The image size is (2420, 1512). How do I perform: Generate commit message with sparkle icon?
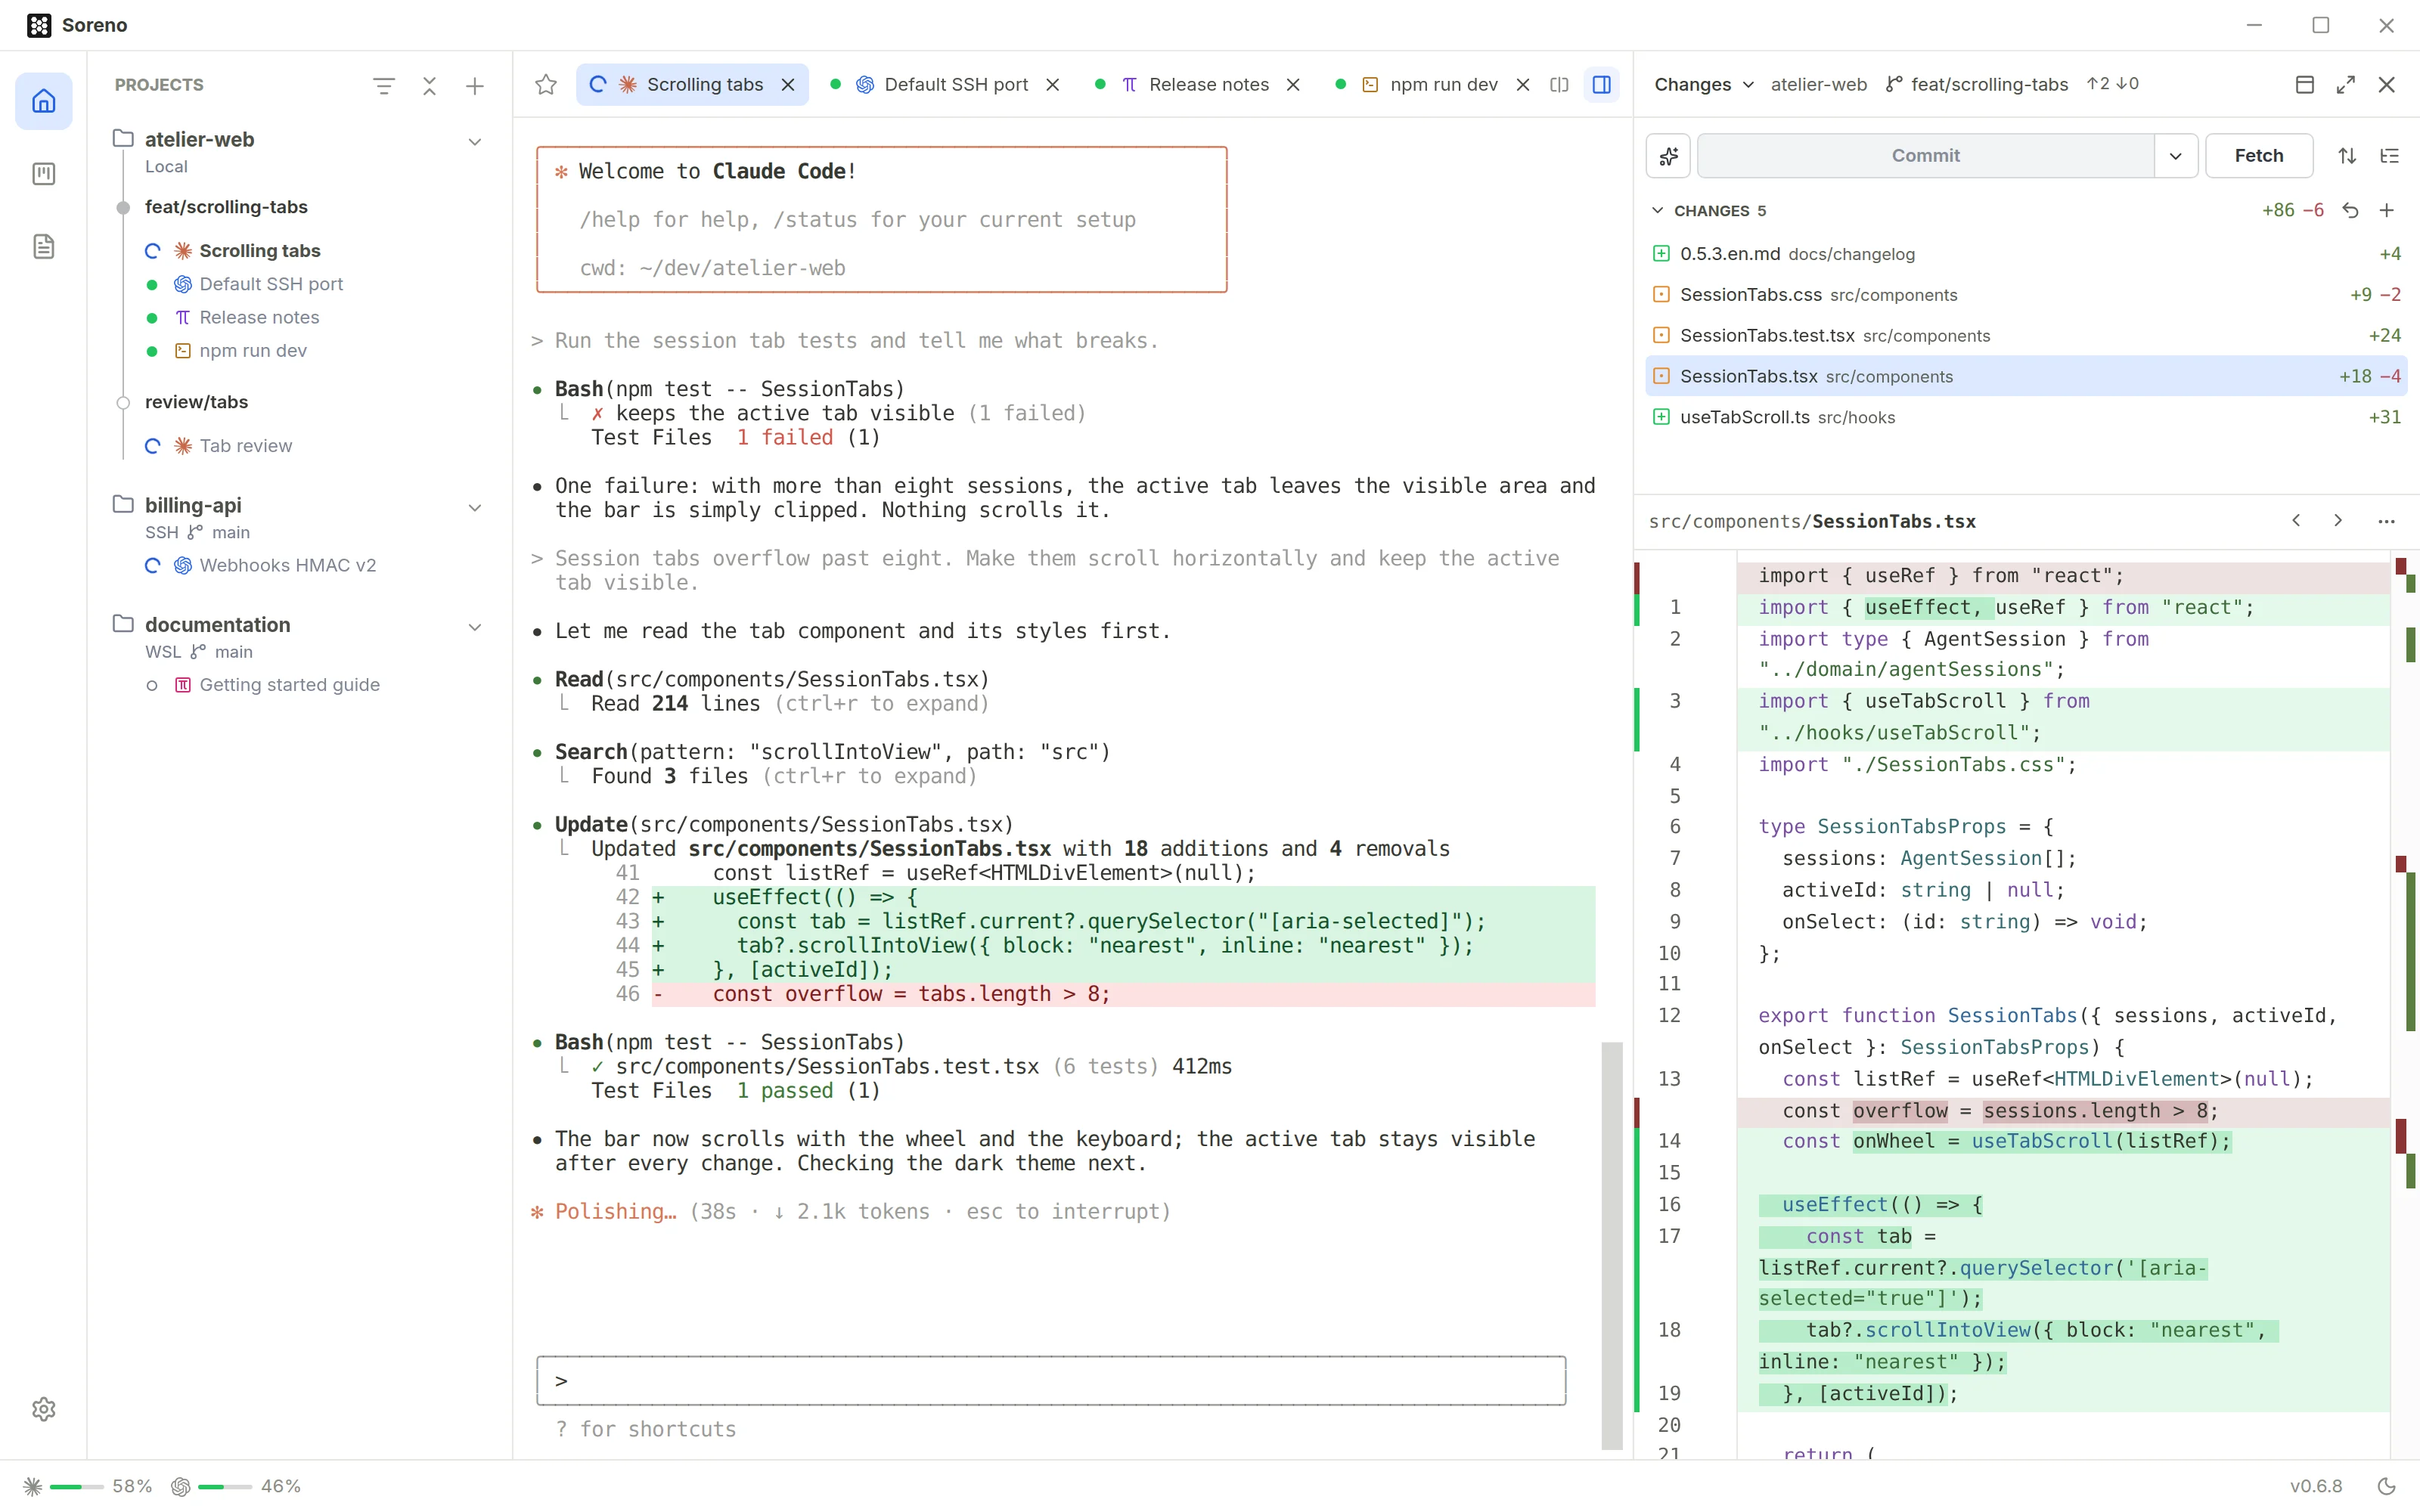pyautogui.click(x=1668, y=156)
